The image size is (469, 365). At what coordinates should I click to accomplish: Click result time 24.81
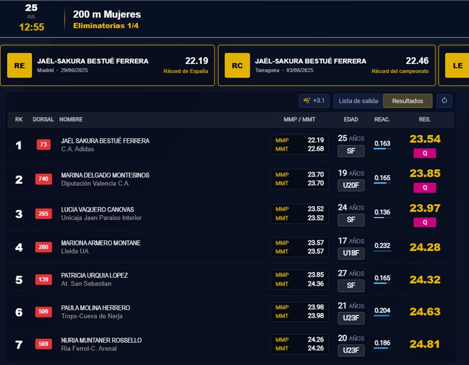coord(425,344)
